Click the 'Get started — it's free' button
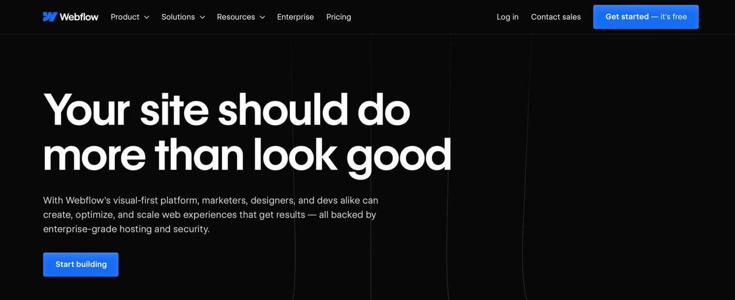Screen dimensions: 735x300 pos(646,17)
